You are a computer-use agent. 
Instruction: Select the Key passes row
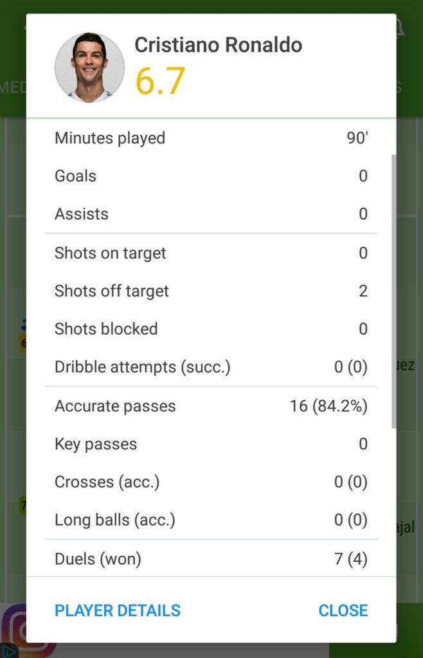tap(211, 444)
